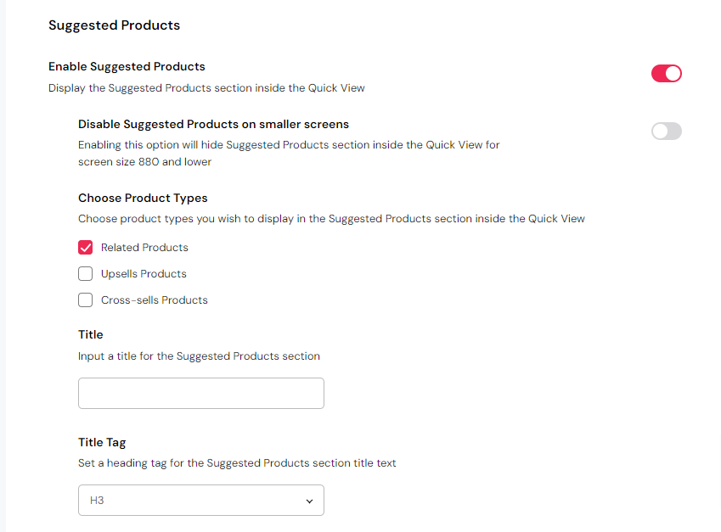721x532 pixels.
Task: Click the Choose Product Types heading
Action: pos(143,198)
